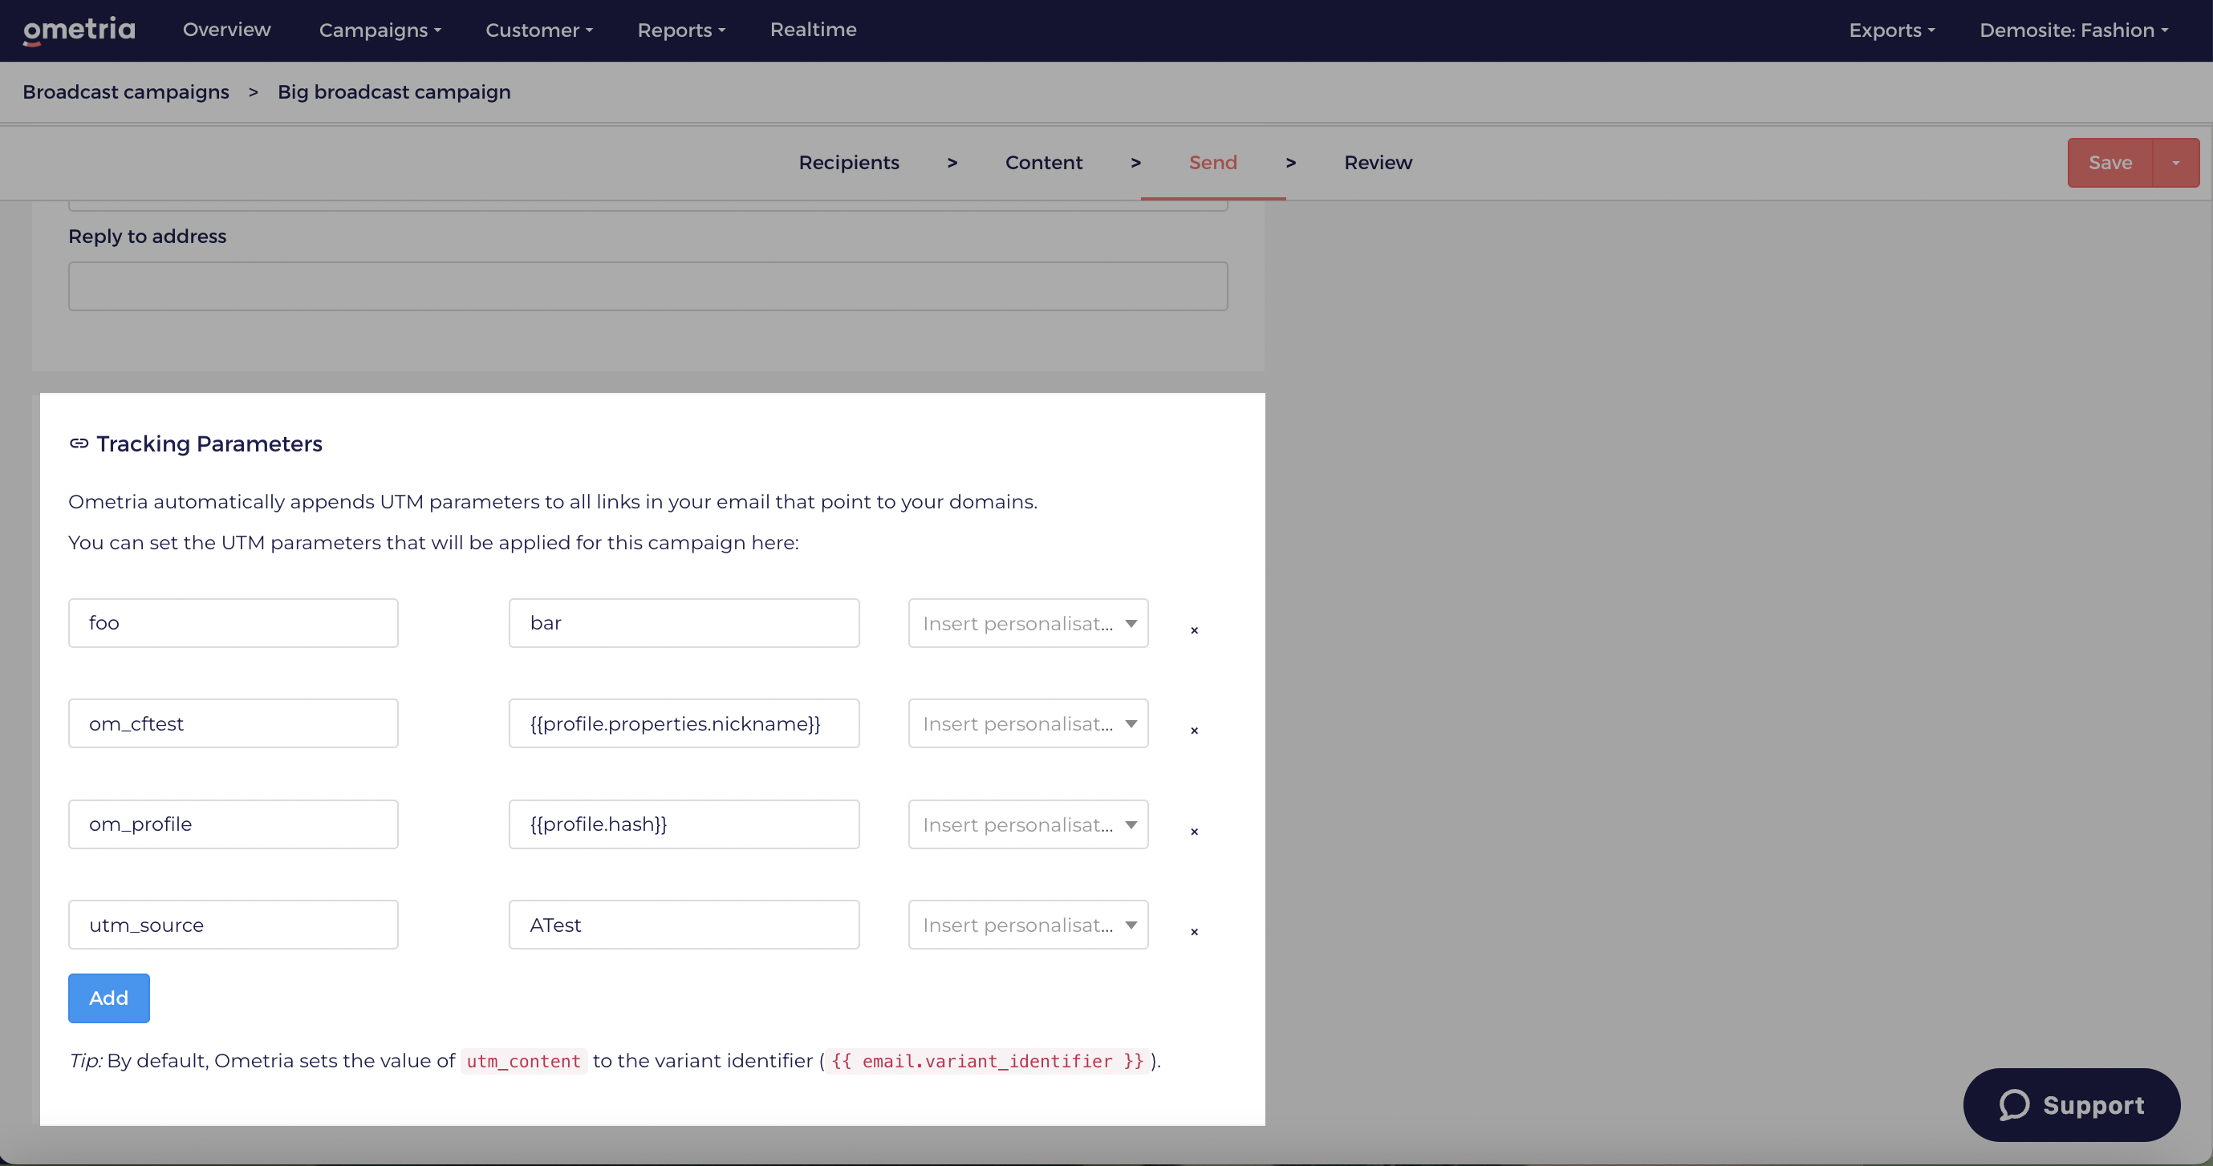
Task: Open the Campaigns menu
Action: click(x=380, y=30)
